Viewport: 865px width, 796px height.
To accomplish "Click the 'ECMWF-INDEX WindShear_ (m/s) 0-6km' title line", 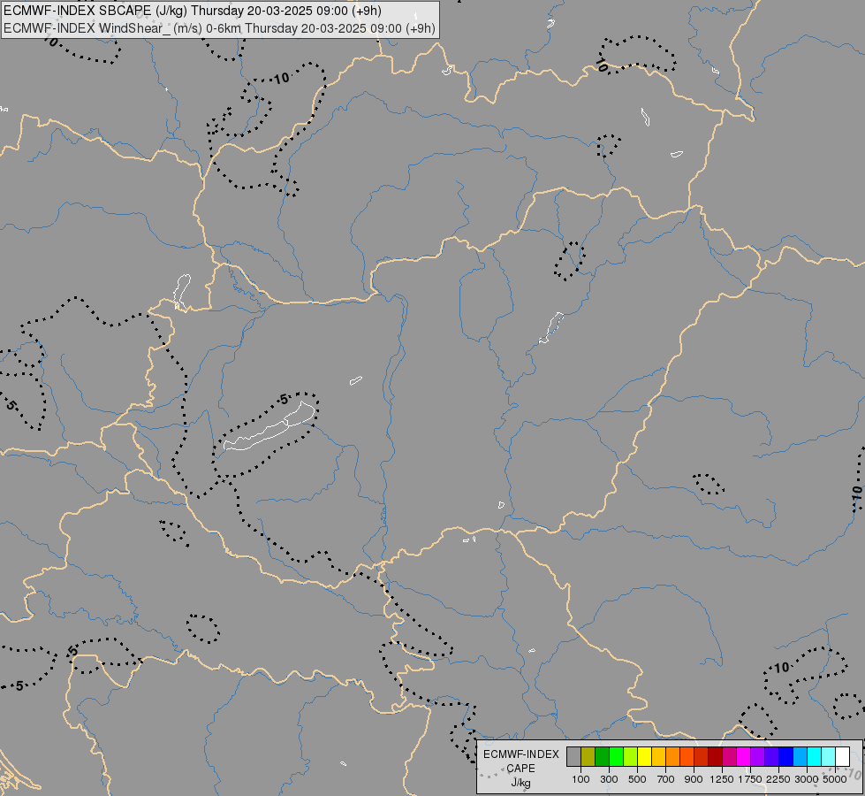I will click(123, 28).
